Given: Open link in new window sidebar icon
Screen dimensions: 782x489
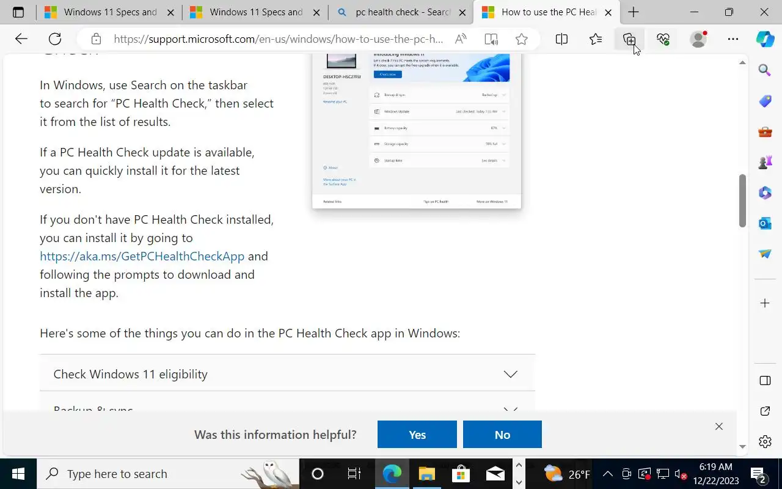Looking at the screenshot, I should point(765,411).
